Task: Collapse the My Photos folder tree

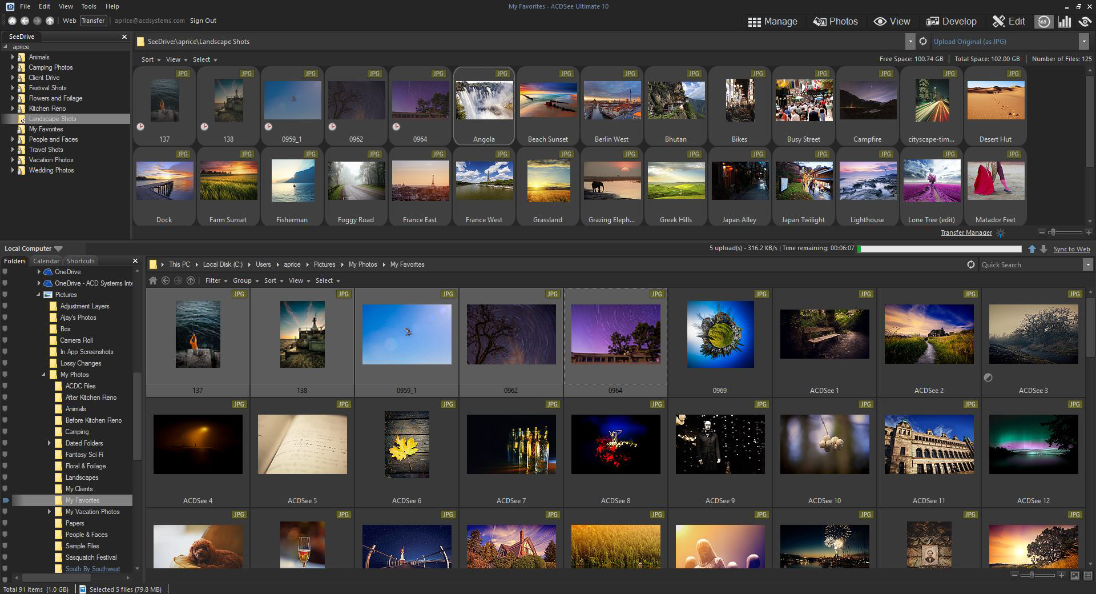Action: point(44,375)
